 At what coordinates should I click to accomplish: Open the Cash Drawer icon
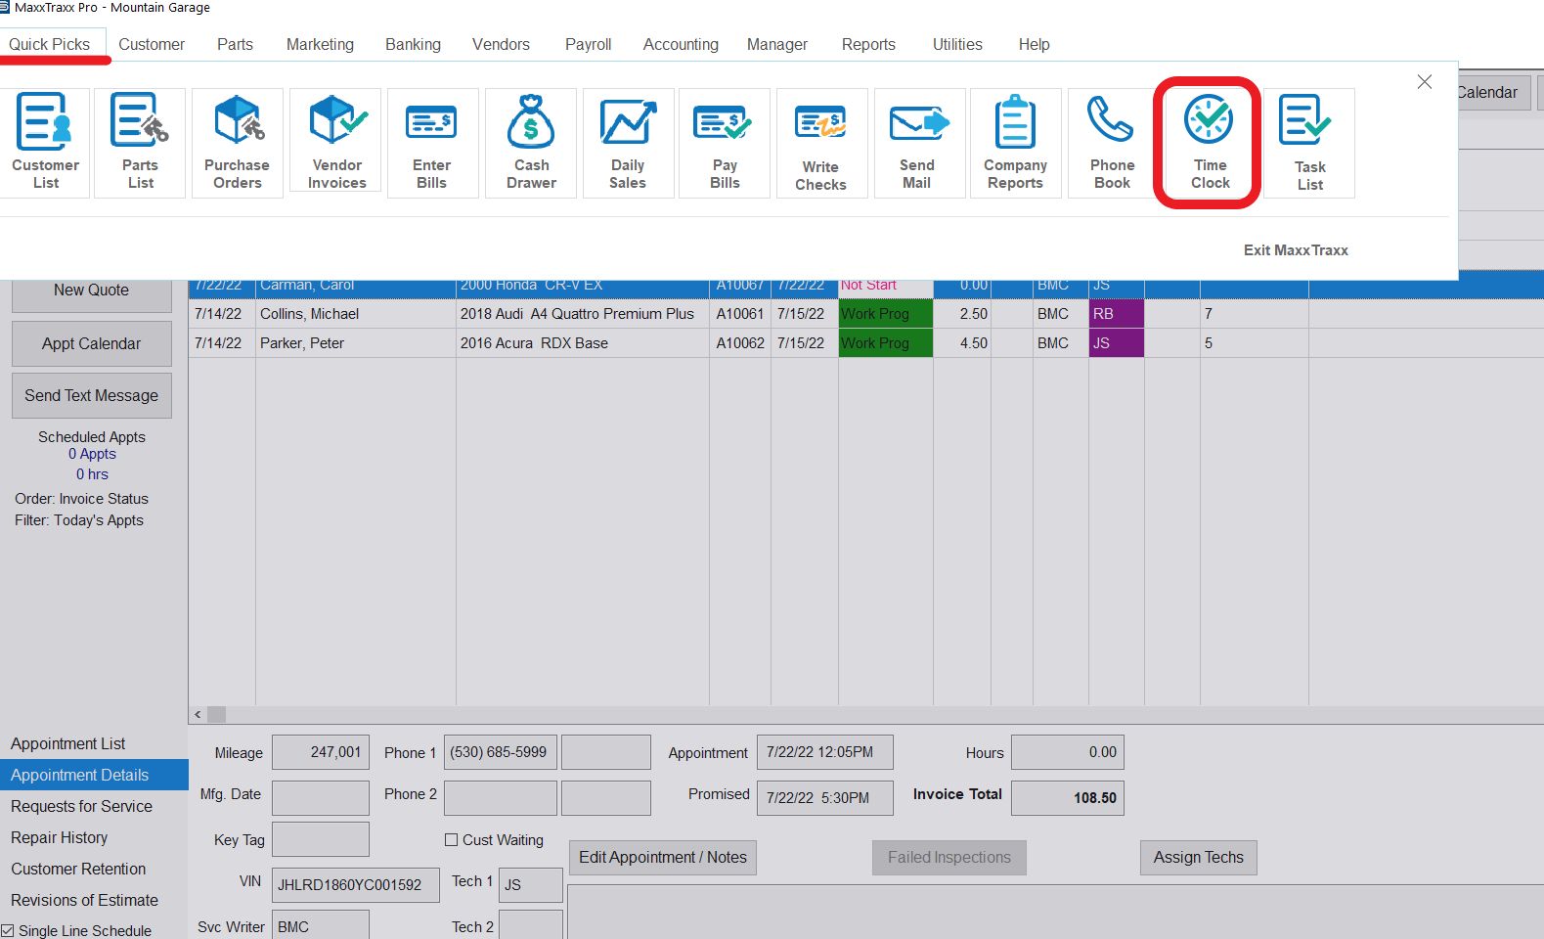pos(531,143)
